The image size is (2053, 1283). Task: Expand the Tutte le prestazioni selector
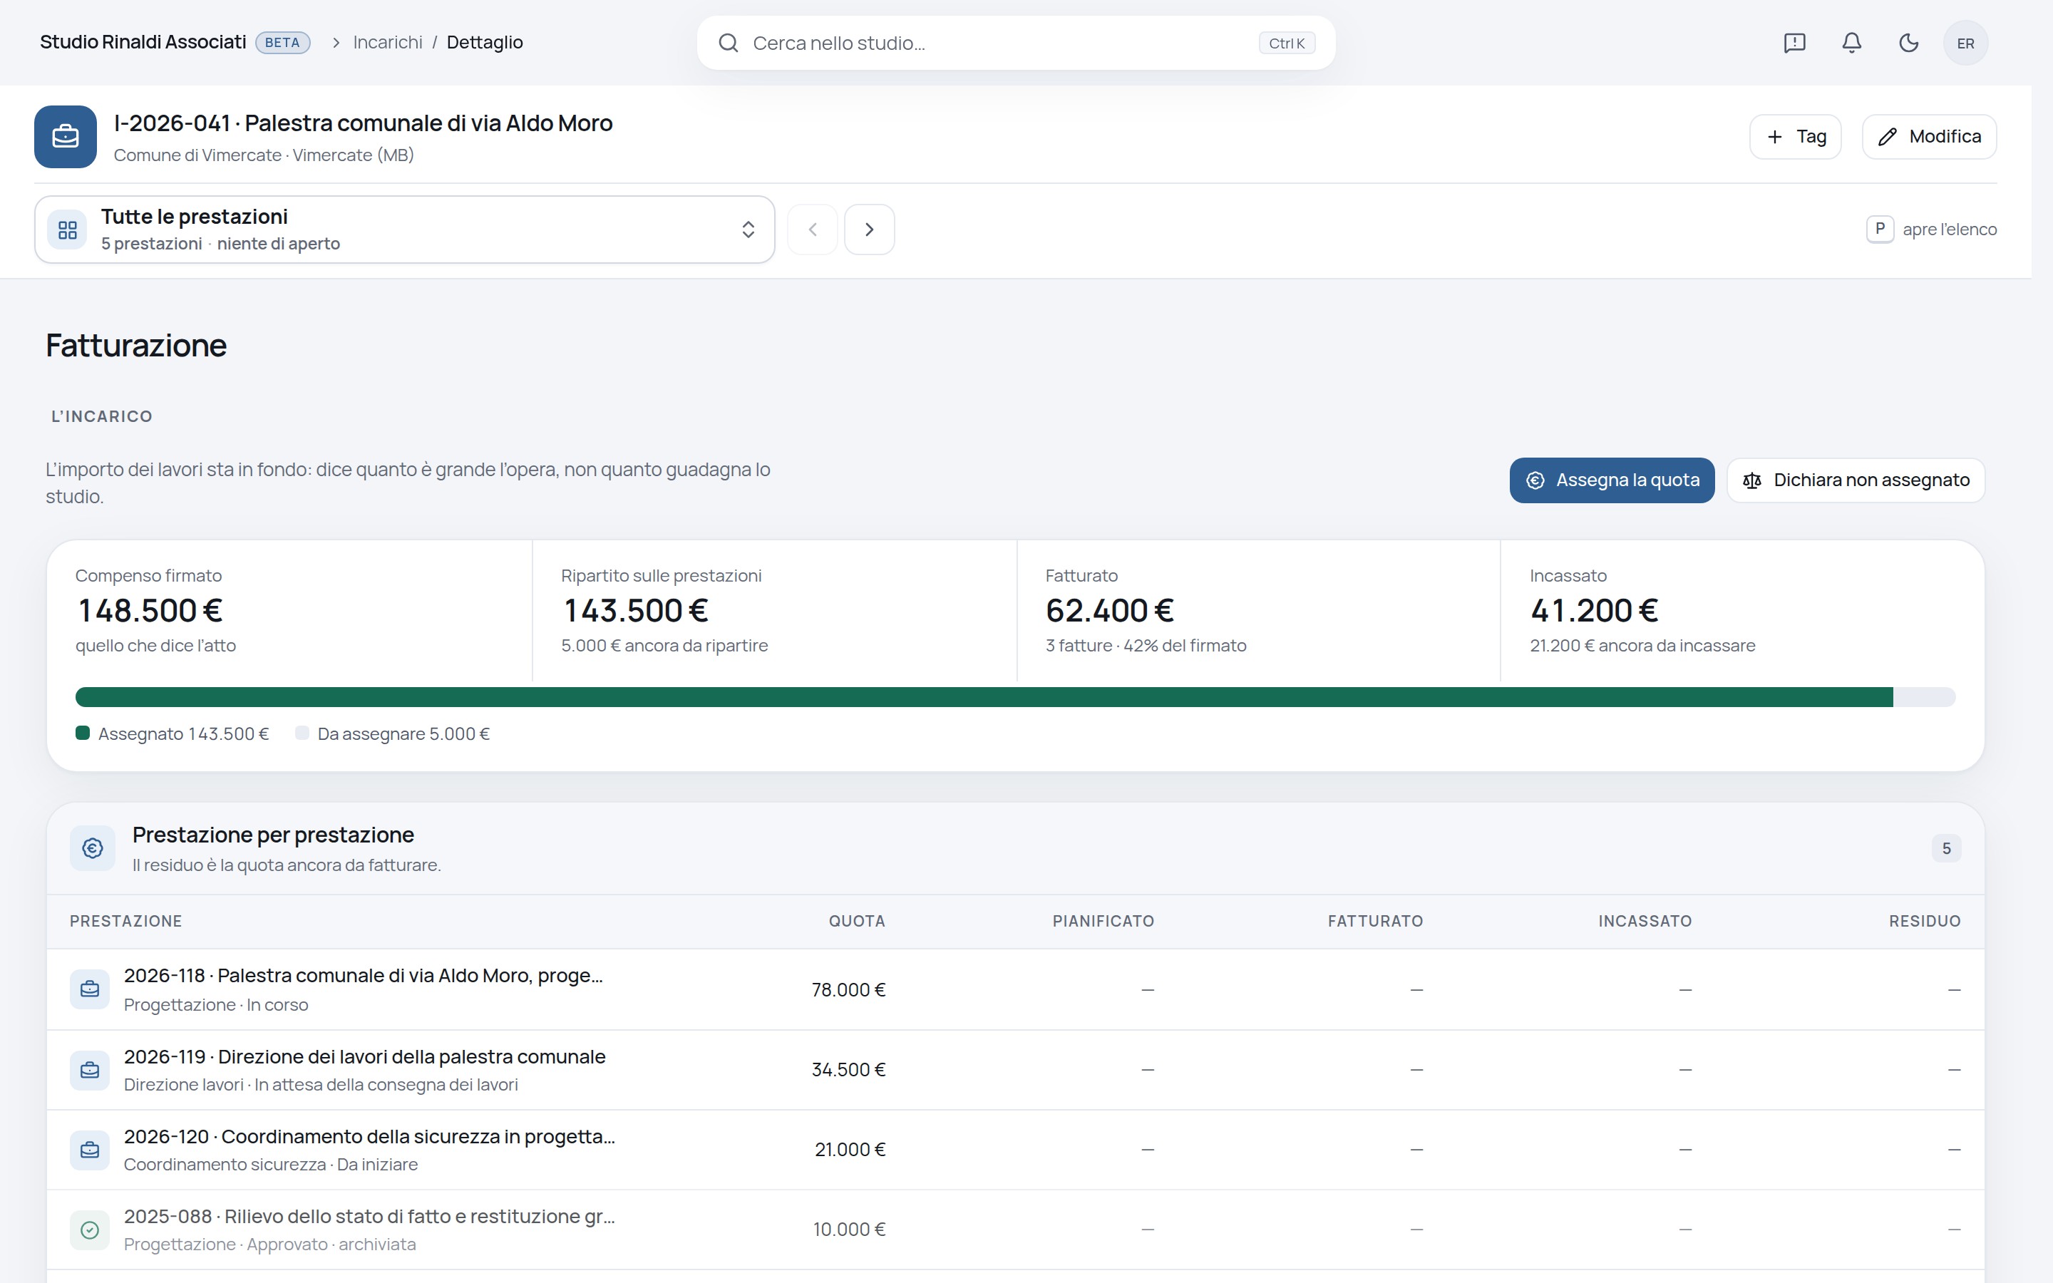[405, 230]
